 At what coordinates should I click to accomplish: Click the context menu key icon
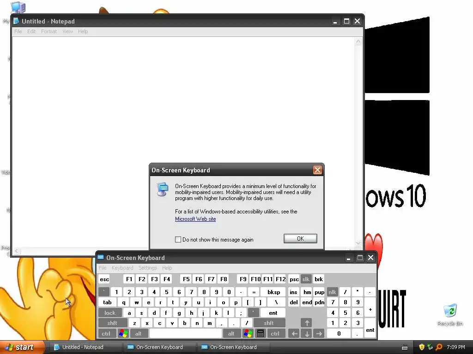click(261, 334)
